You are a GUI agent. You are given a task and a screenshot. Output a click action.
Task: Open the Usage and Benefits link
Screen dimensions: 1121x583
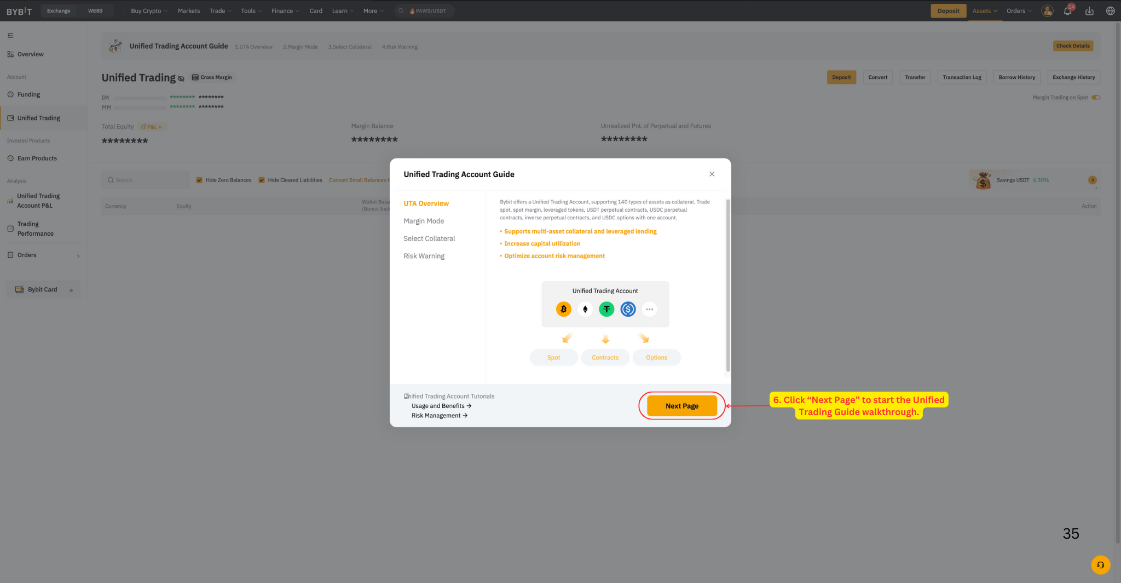[441, 406]
